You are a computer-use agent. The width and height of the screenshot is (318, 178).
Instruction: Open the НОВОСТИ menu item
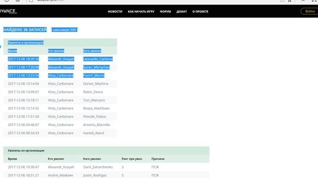pos(115,11)
